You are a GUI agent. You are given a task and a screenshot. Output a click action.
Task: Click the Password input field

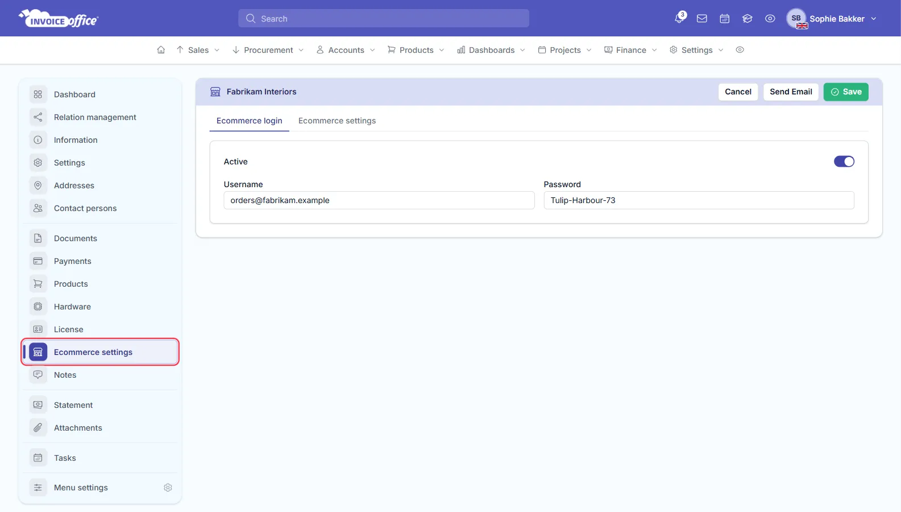(699, 200)
